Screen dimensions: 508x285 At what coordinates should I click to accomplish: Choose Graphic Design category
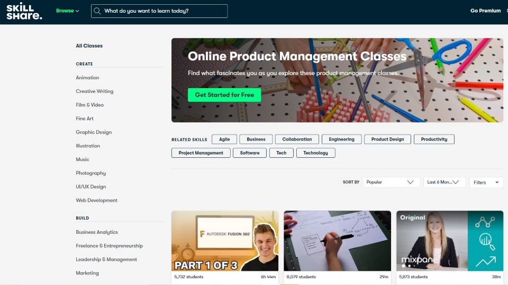[94, 132]
